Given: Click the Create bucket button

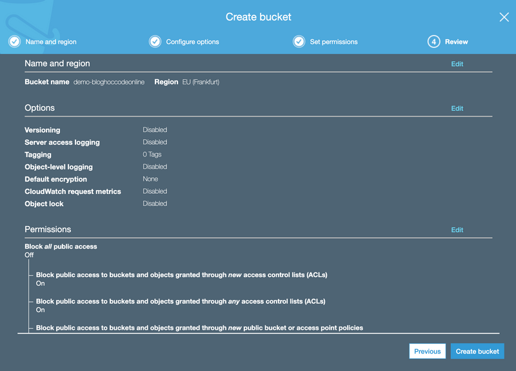Looking at the screenshot, I should tap(477, 352).
